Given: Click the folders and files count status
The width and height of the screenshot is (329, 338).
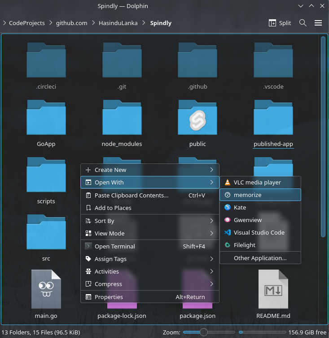Looking at the screenshot, I should pos(41,332).
